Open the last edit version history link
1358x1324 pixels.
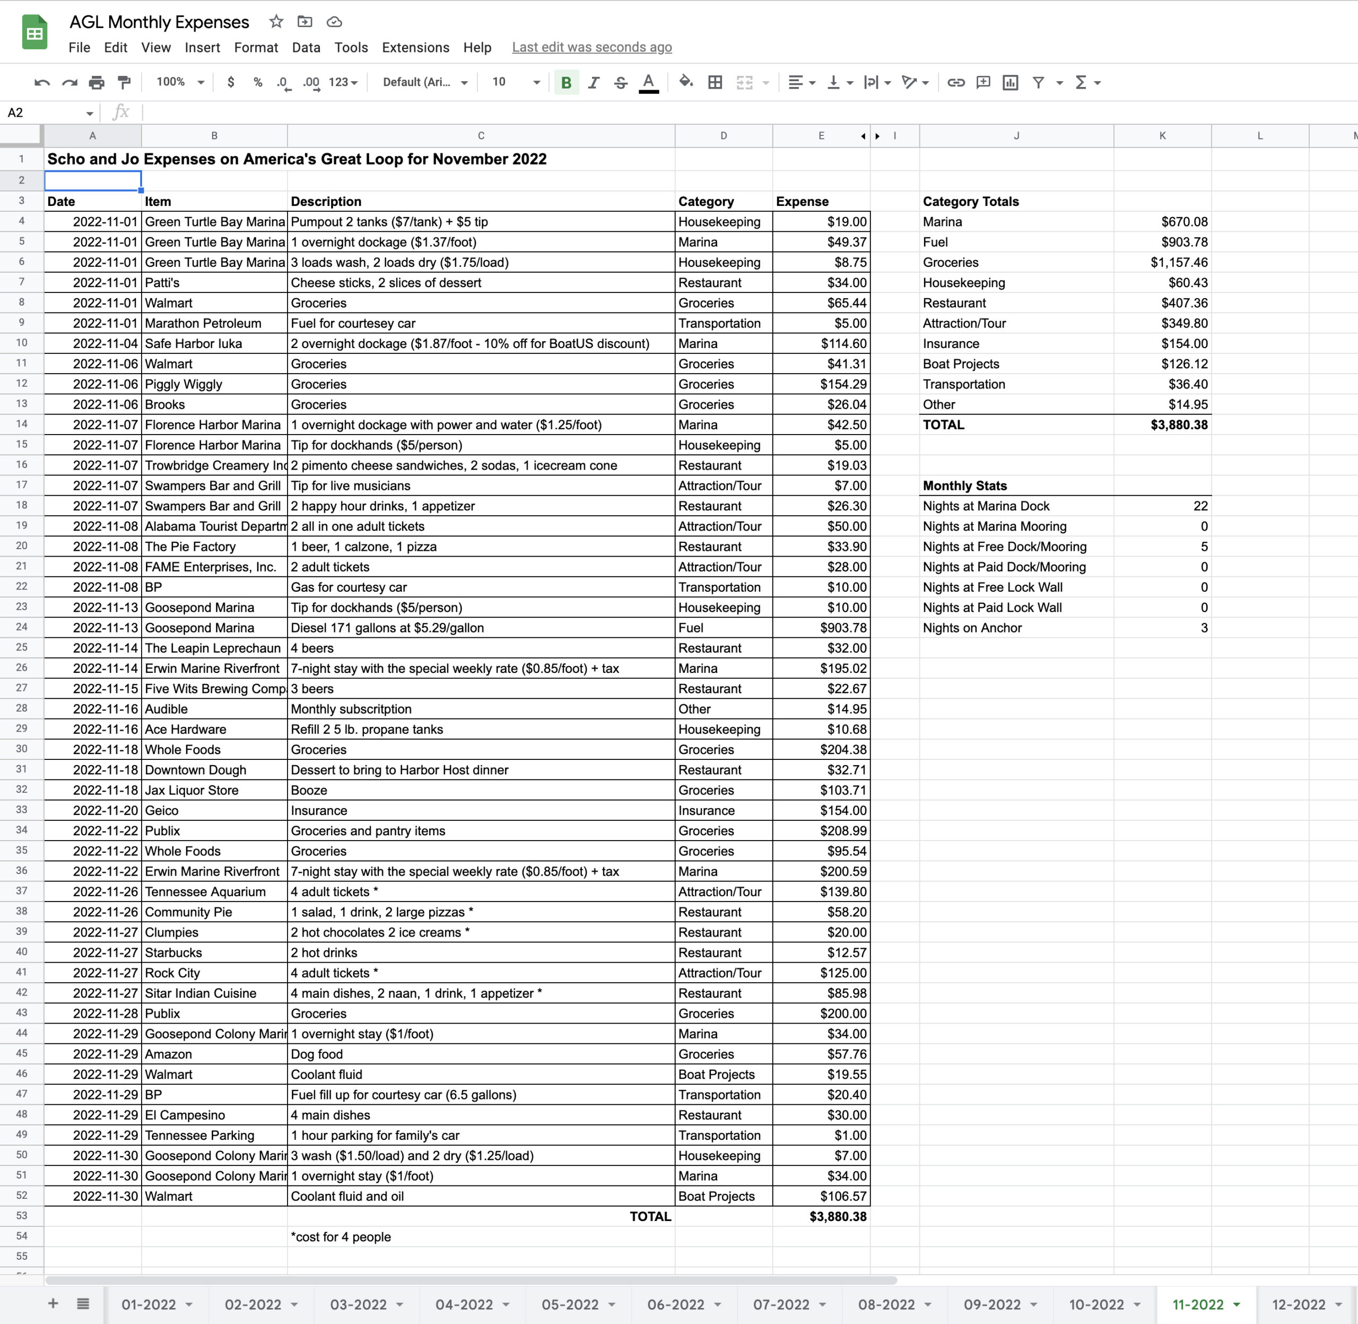(591, 47)
